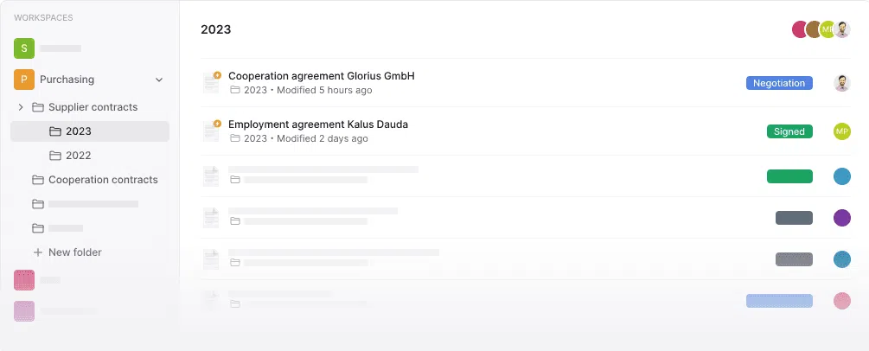869x351 pixels.
Task: Click the plus icon beside New folder
Action: [37, 252]
